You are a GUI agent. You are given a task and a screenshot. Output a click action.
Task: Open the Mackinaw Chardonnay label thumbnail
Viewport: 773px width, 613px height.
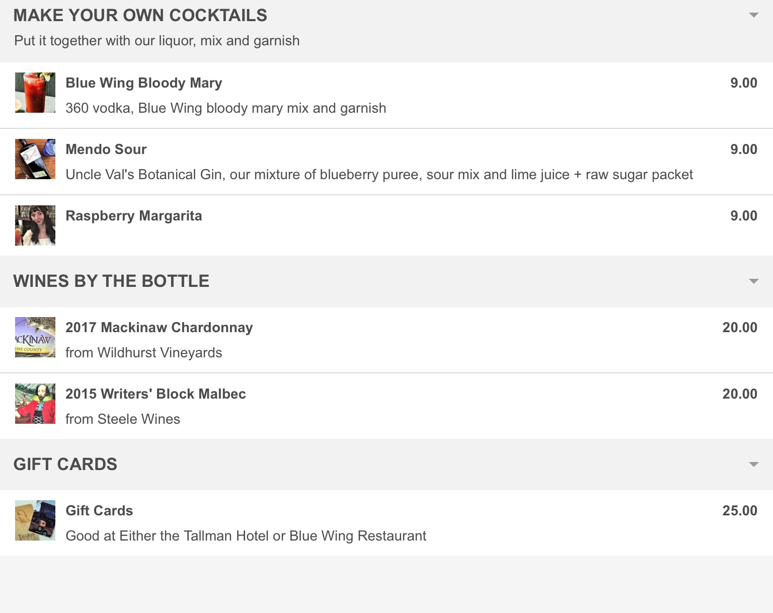click(35, 337)
